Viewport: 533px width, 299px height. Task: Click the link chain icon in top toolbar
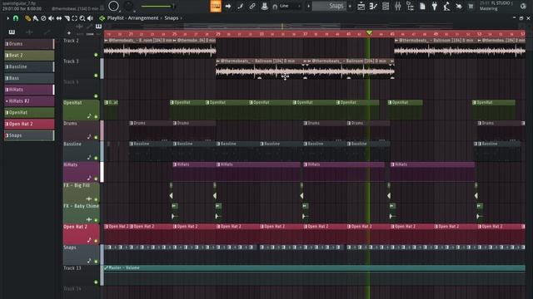click(x=252, y=6)
